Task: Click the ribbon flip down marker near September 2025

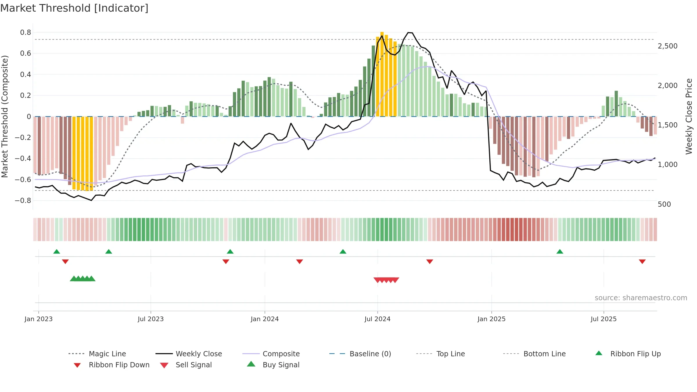Action: (x=642, y=262)
